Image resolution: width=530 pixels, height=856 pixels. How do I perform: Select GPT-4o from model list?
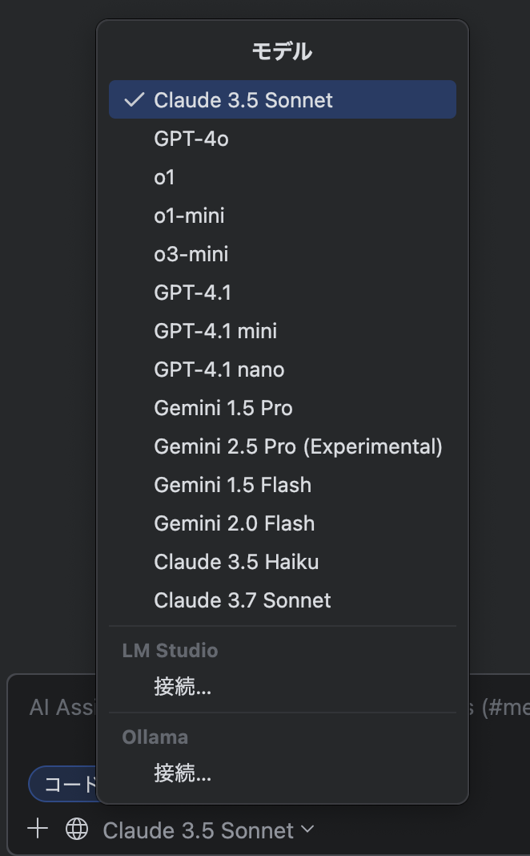tap(283, 139)
